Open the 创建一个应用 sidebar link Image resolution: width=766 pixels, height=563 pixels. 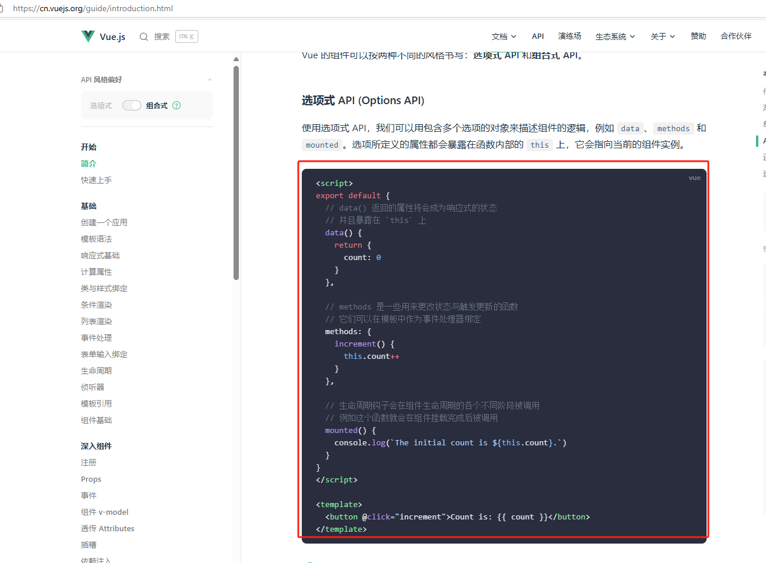[x=104, y=222]
